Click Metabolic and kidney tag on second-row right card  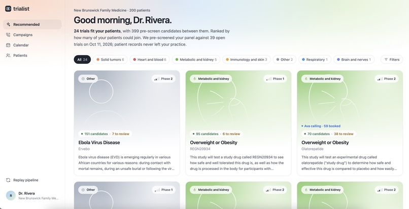322,190
